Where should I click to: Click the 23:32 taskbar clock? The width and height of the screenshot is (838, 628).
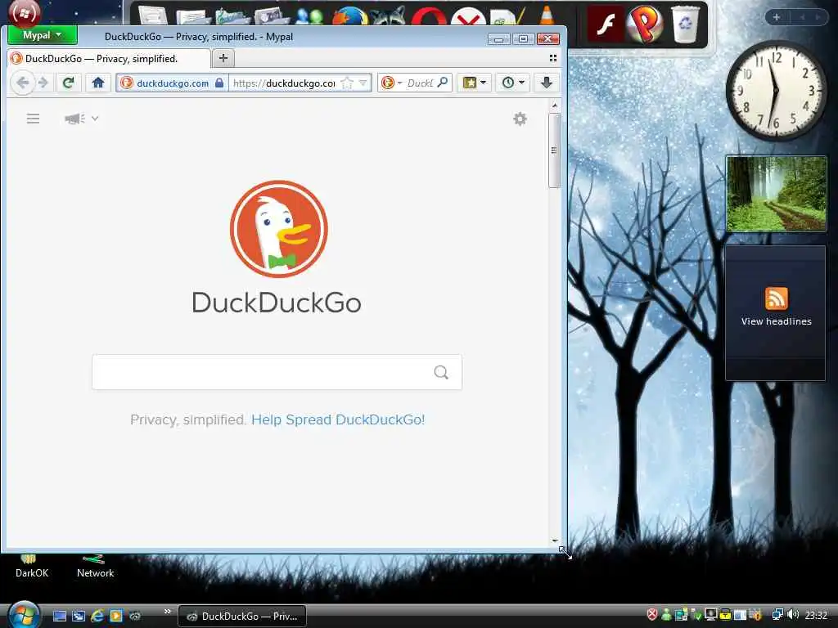tap(816, 616)
